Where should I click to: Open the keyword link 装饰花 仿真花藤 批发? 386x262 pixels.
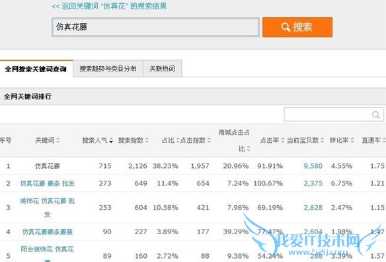tap(48, 208)
